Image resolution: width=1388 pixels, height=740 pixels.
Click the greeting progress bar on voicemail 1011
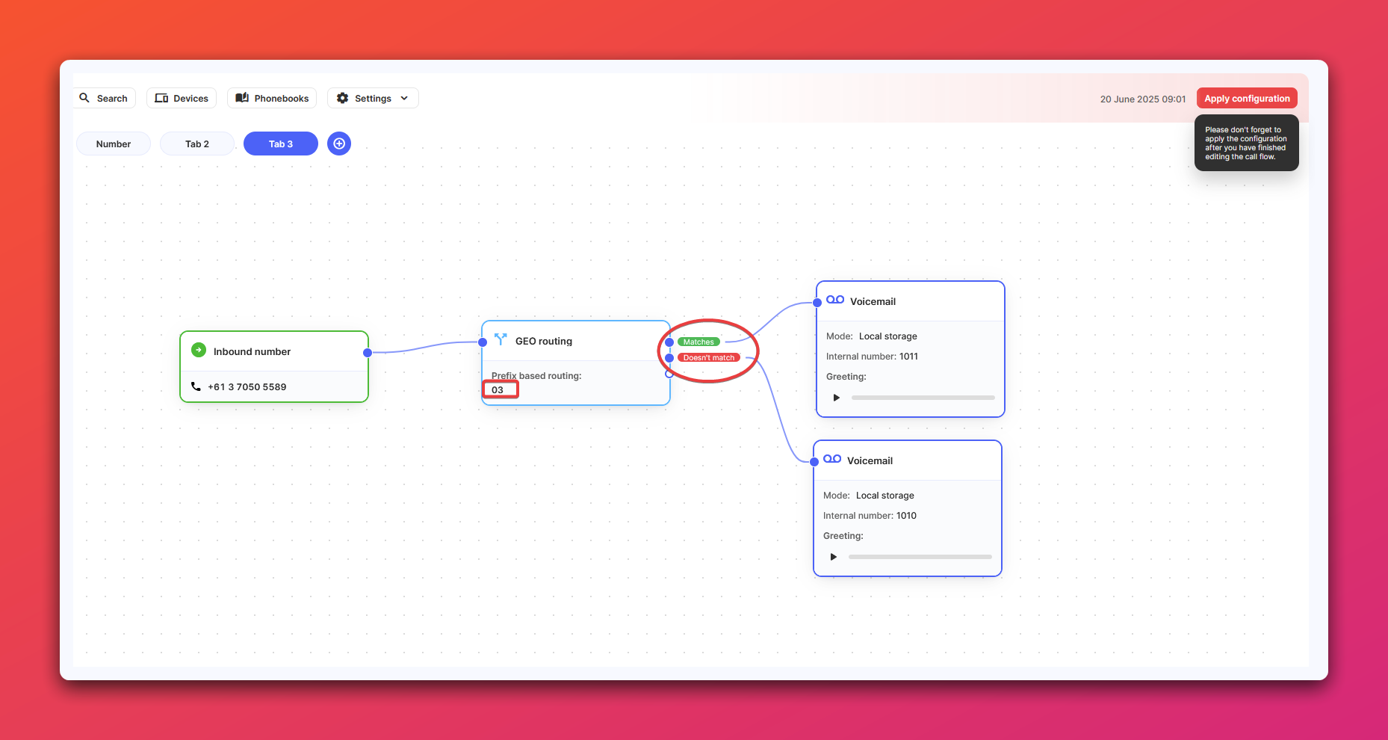point(923,398)
